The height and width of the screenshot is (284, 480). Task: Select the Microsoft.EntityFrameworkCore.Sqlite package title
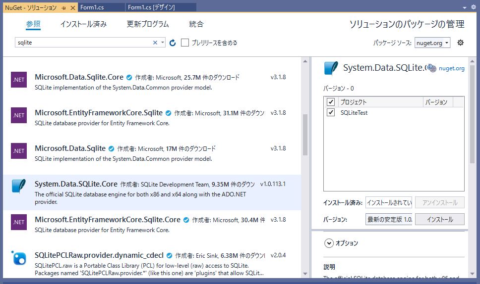coord(99,113)
